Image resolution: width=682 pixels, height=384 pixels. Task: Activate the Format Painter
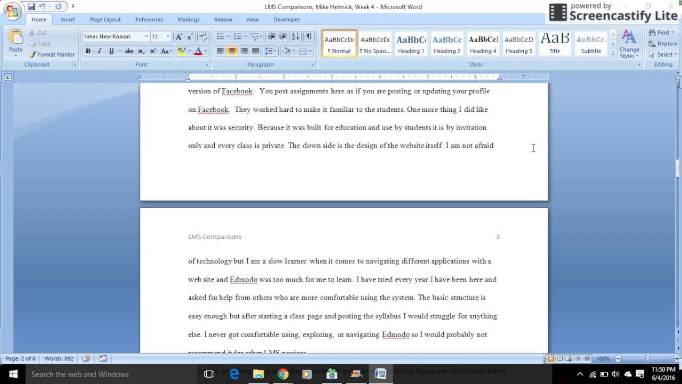(52, 54)
